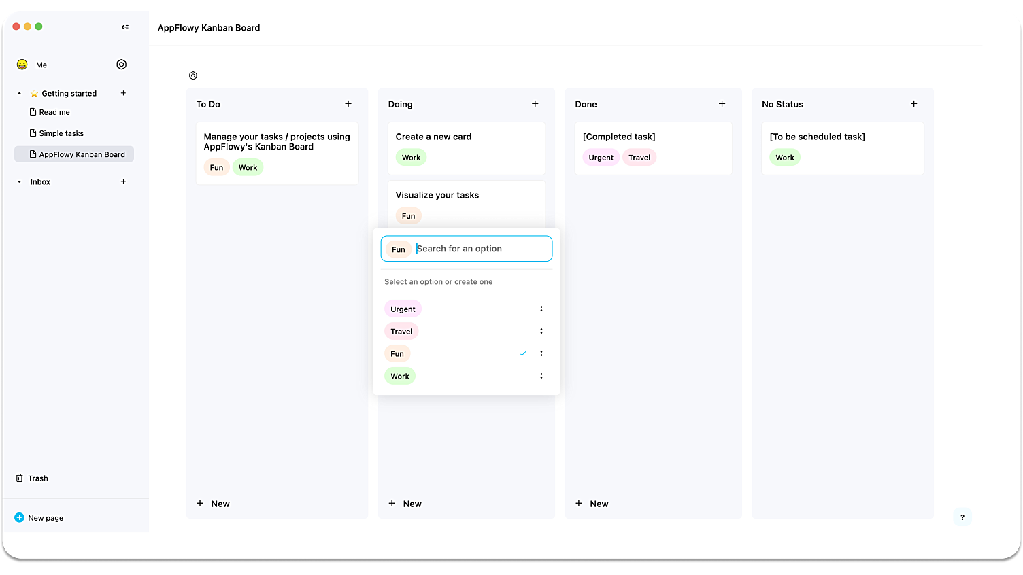Open more options for Urgent tag
This screenshot has height=575, width=1023.
click(541, 309)
